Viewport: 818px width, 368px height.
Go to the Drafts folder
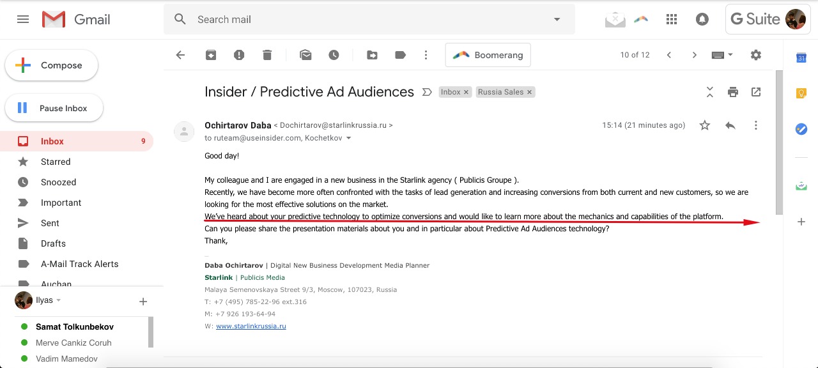click(x=53, y=243)
